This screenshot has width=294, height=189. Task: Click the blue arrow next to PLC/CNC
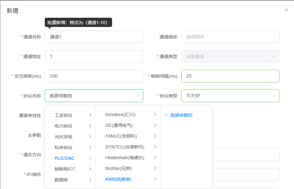pos(90,158)
